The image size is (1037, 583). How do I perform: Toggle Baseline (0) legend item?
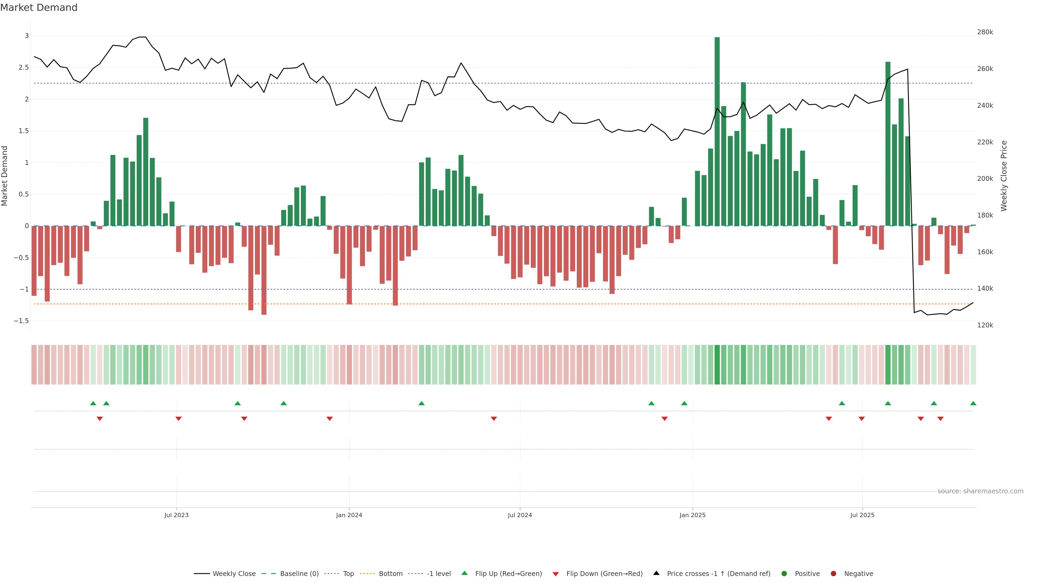299,574
